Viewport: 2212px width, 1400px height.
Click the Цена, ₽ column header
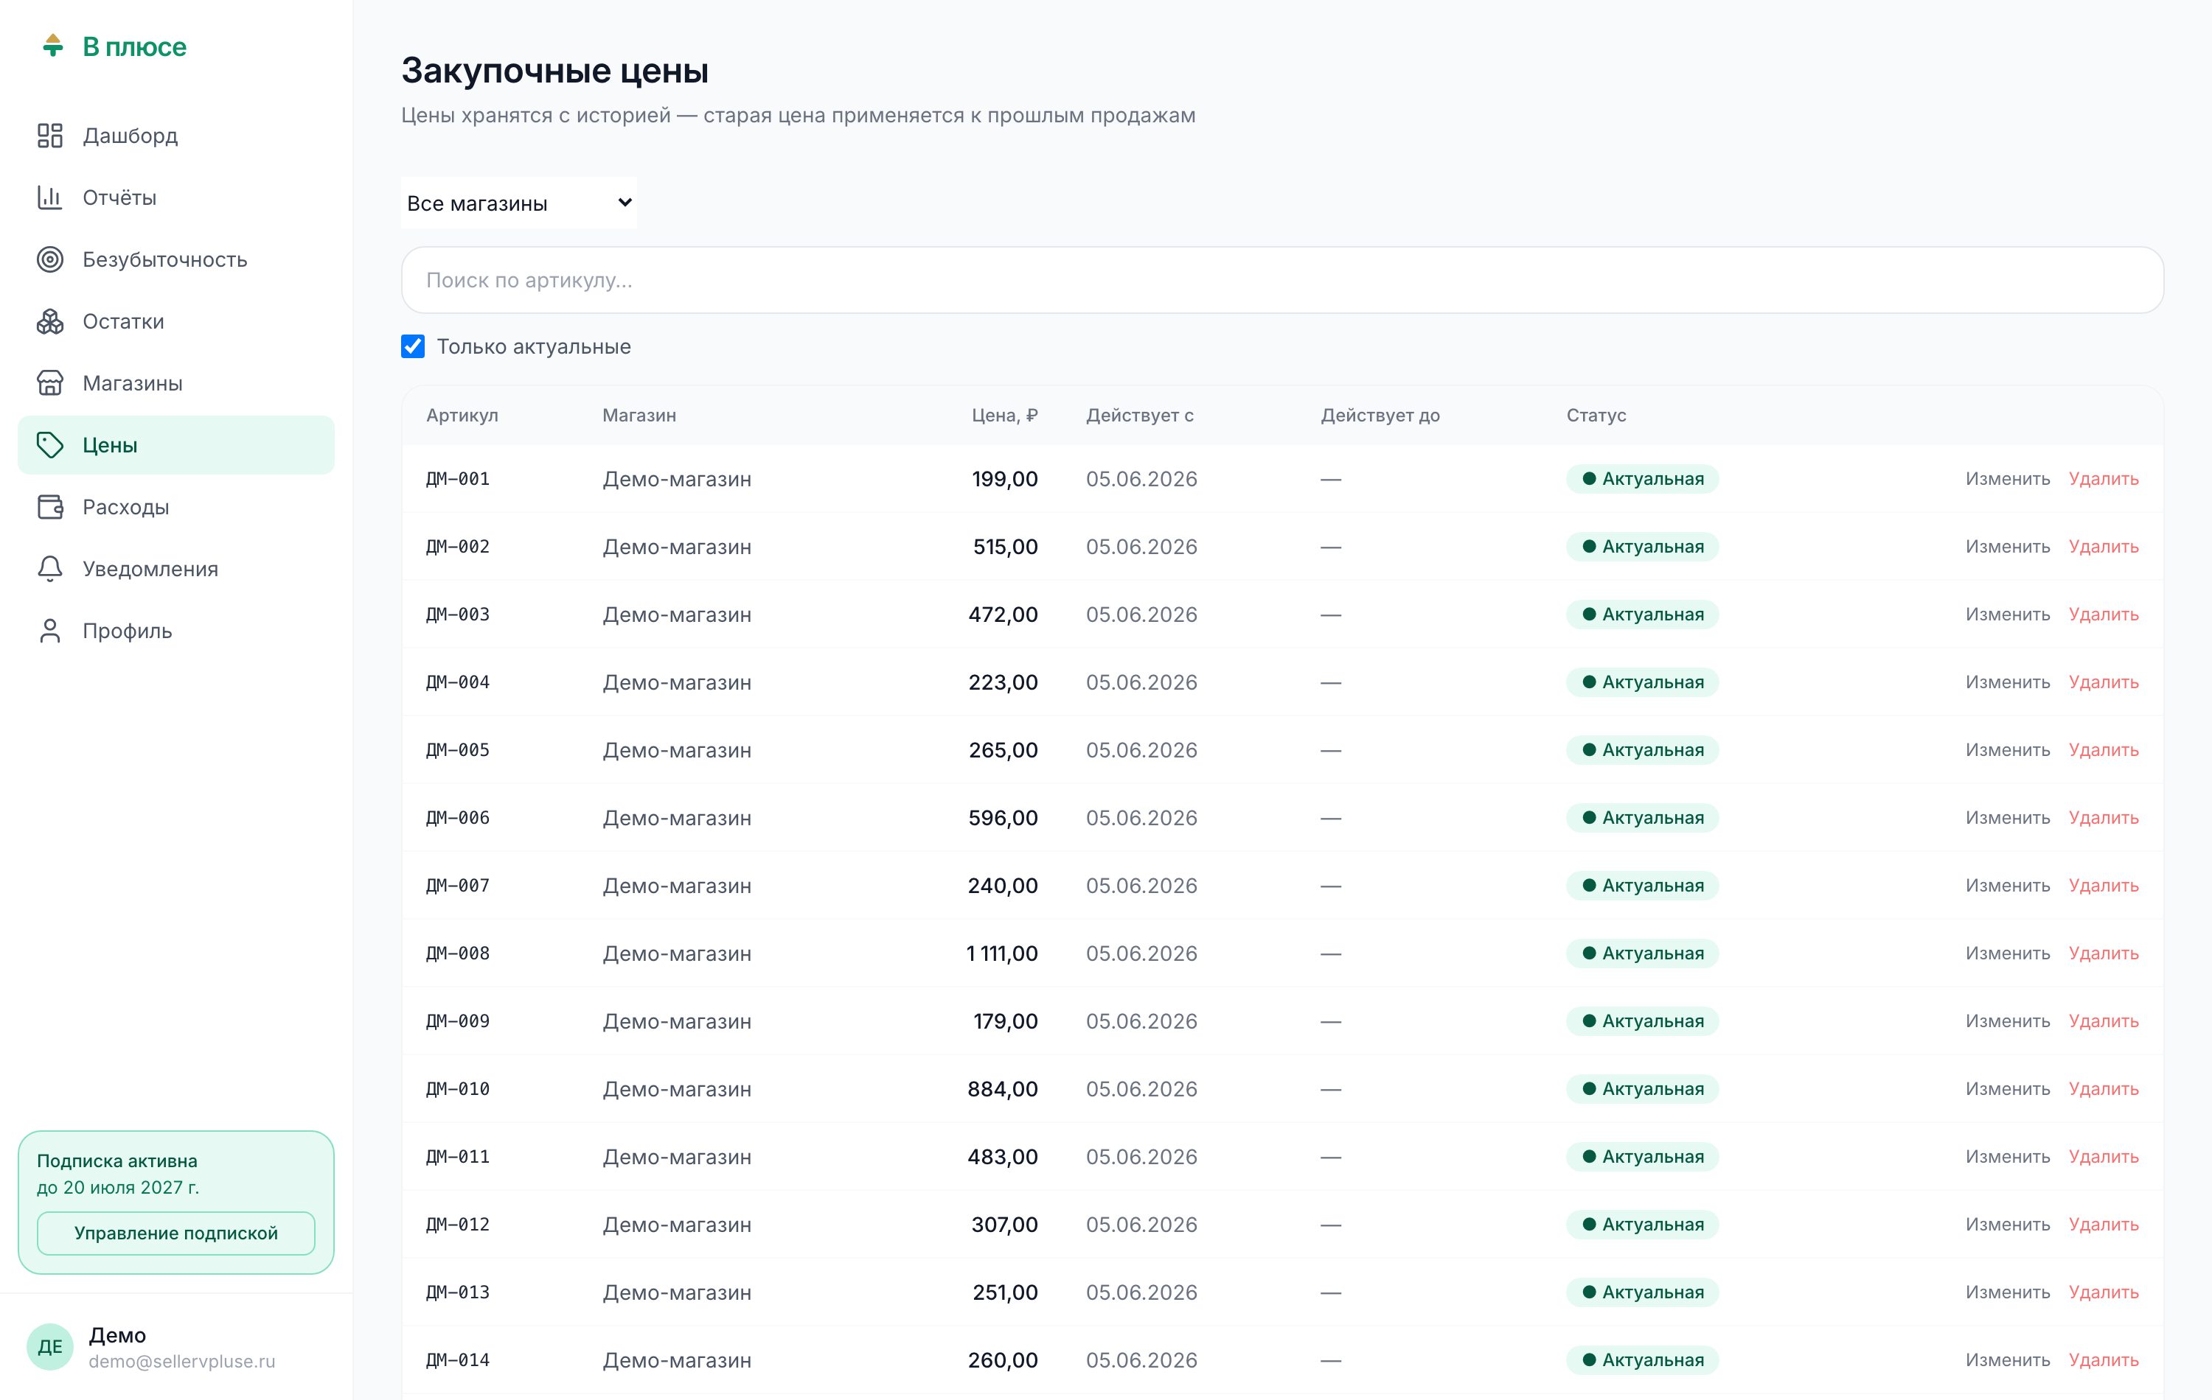(x=1004, y=415)
